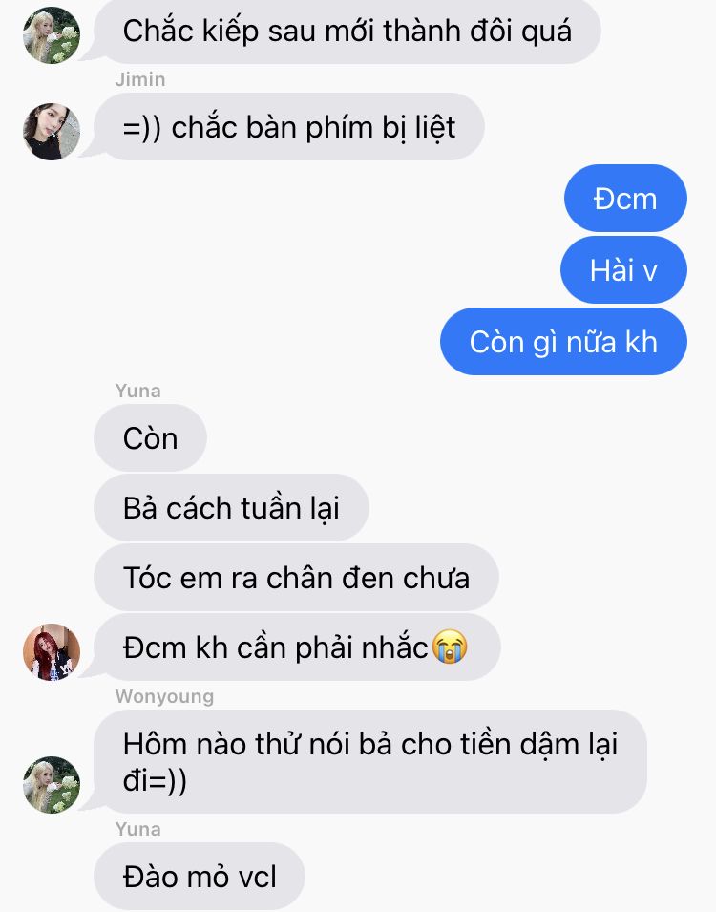Tap the 'Yuna' name above 'Đào mỏ vcl'
The image size is (716, 912).
coord(137,829)
